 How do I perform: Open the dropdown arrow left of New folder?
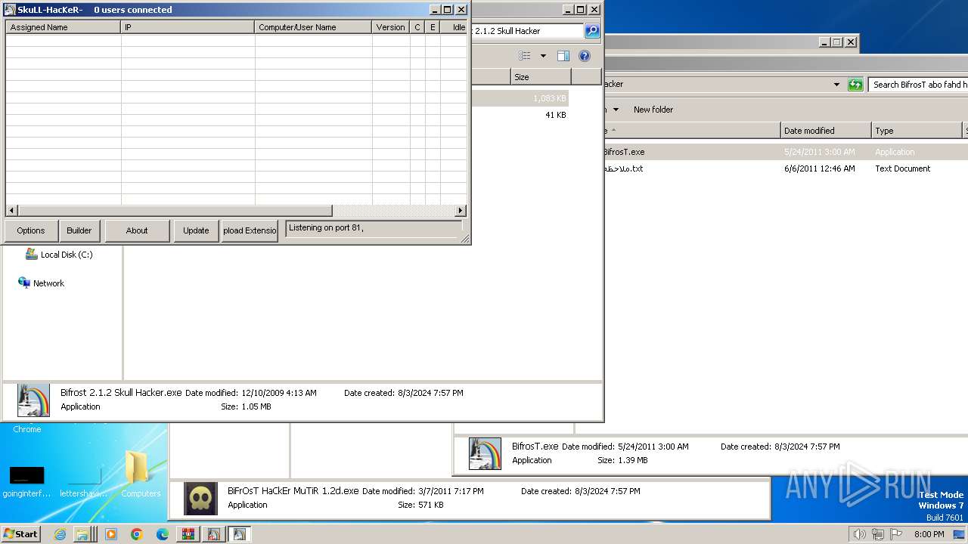pos(616,110)
